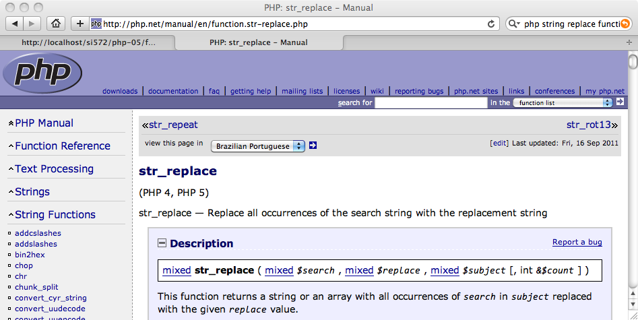Open the function list search dropdown
Screen dimensions: 638x320
coord(563,102)
